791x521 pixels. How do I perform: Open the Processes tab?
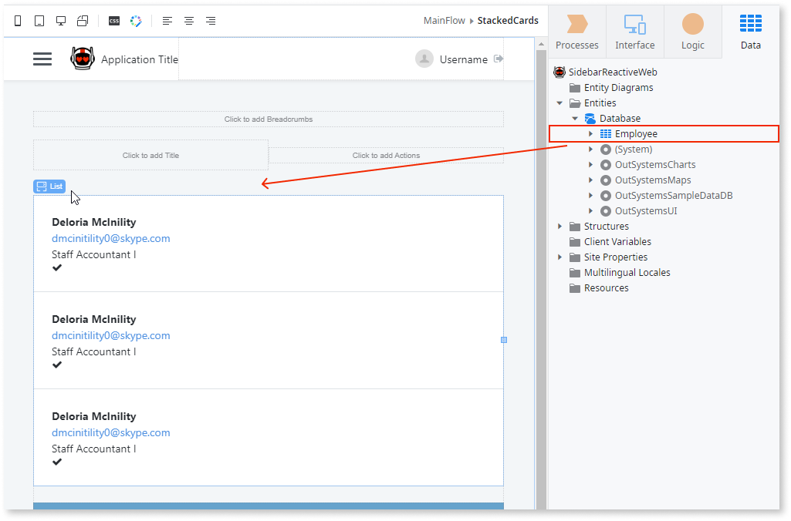point(576,31)
